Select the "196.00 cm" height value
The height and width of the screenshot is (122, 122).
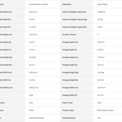(x=33, y=35)
